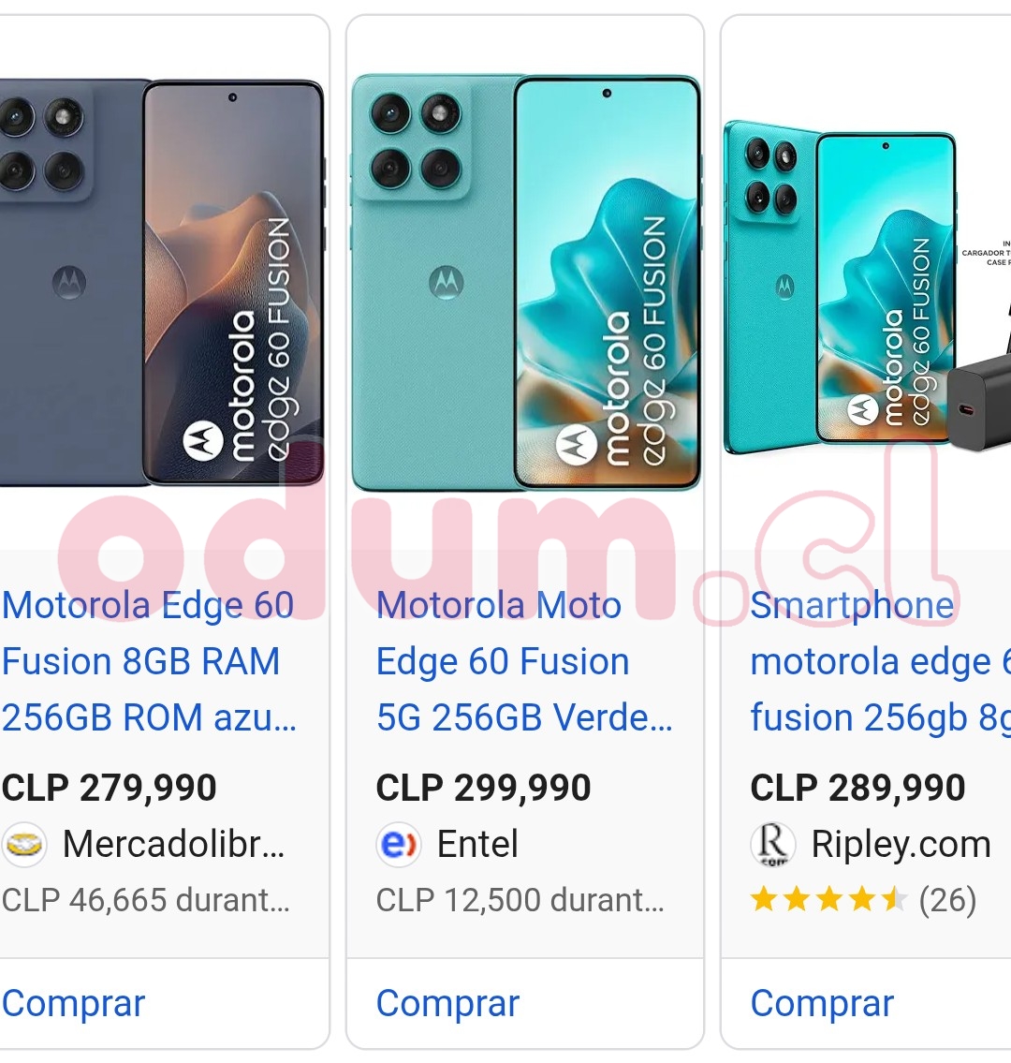1011x1063 pixels.
Task: Open Motorola Moto Edge 60 Fusion 5G title
Action: click(524, 661)
